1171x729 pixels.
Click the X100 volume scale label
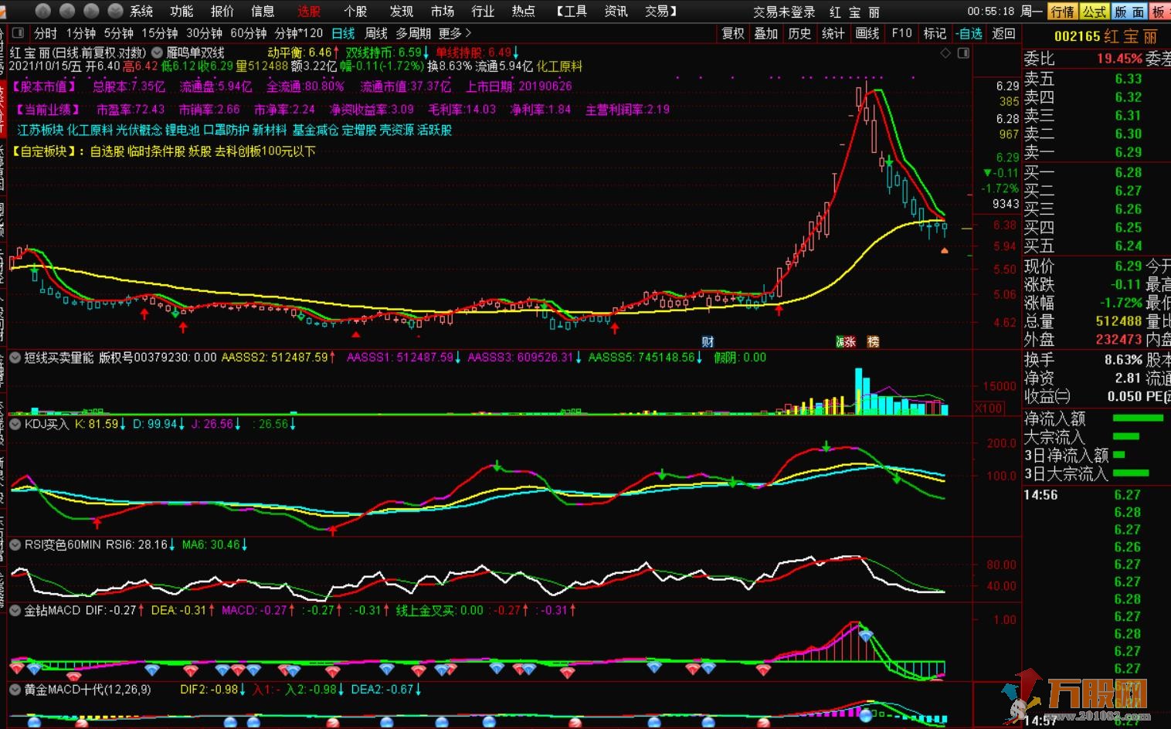pos(989,408)
